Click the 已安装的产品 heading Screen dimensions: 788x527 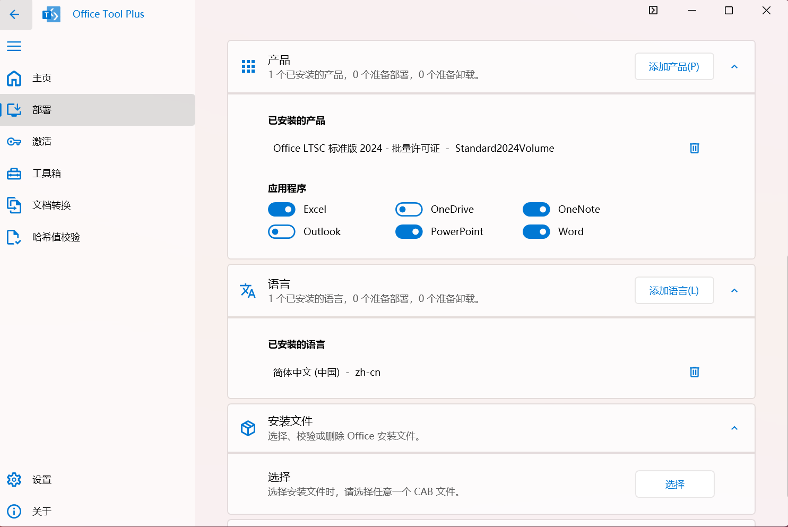coord(297,120)
